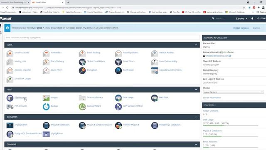266x150 pixels.
Task: Open the Images icon
Action: click(x=46, y=98)
